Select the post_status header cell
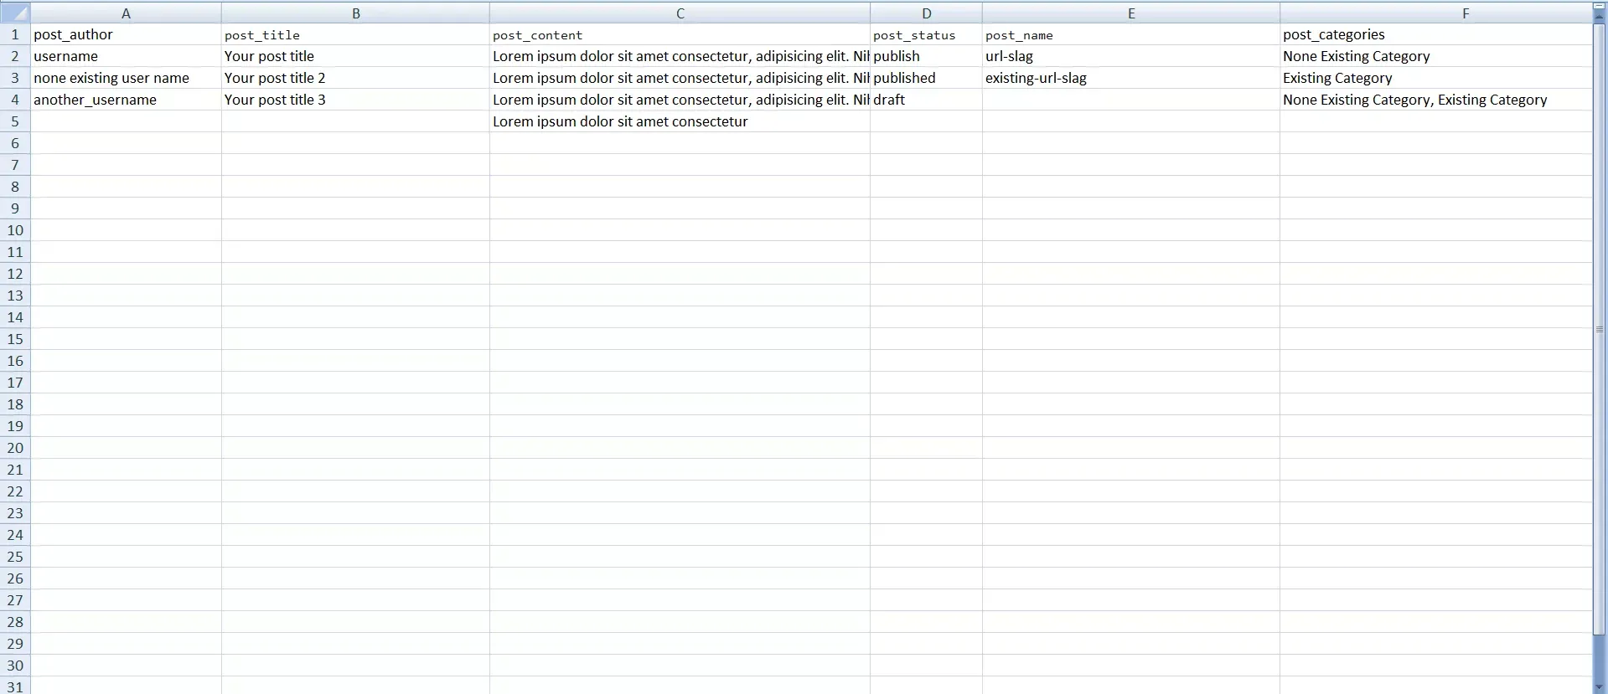 tap(926, 34)
